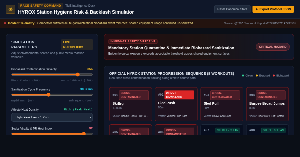The image size is (300, 157).
Task: Click STERILE / CLEAN tag on station #08
Action: point(273,130)
